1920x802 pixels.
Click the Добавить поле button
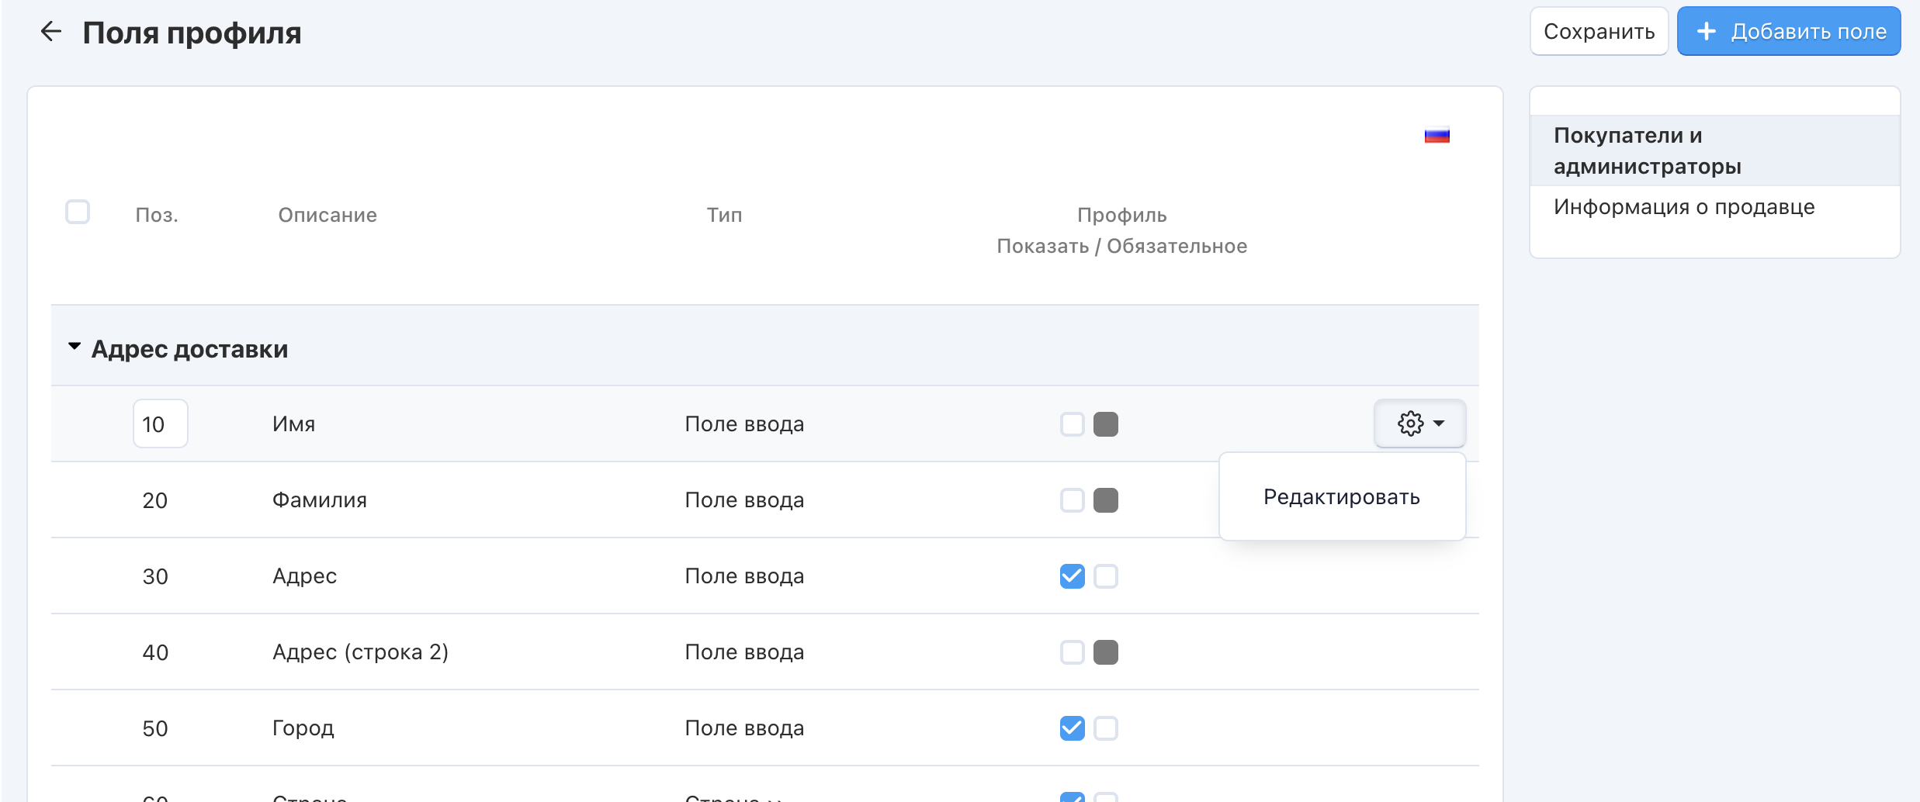[1788, 32]
